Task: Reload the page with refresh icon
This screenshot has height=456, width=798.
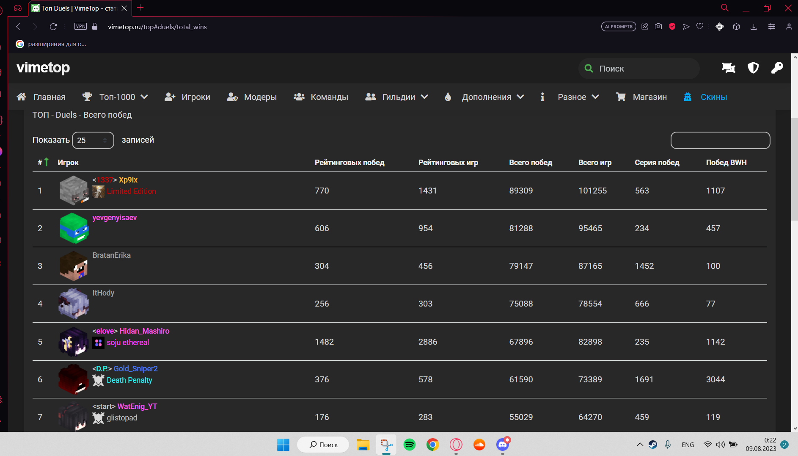Action: click(53, 27)
